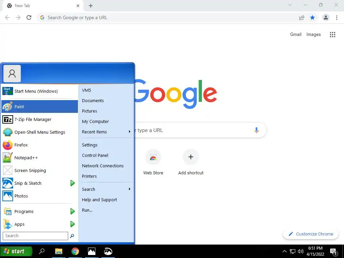This screenshot has width=344, height=258.
Task: Click the share this page icon
Action: (x=302, y=17)
